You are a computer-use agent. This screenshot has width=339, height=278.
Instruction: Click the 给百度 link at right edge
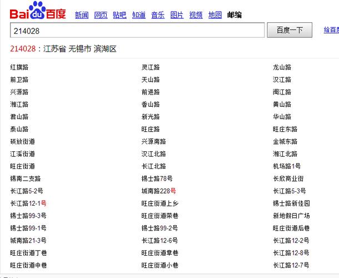pyautogui.click(x=331, y=30)
